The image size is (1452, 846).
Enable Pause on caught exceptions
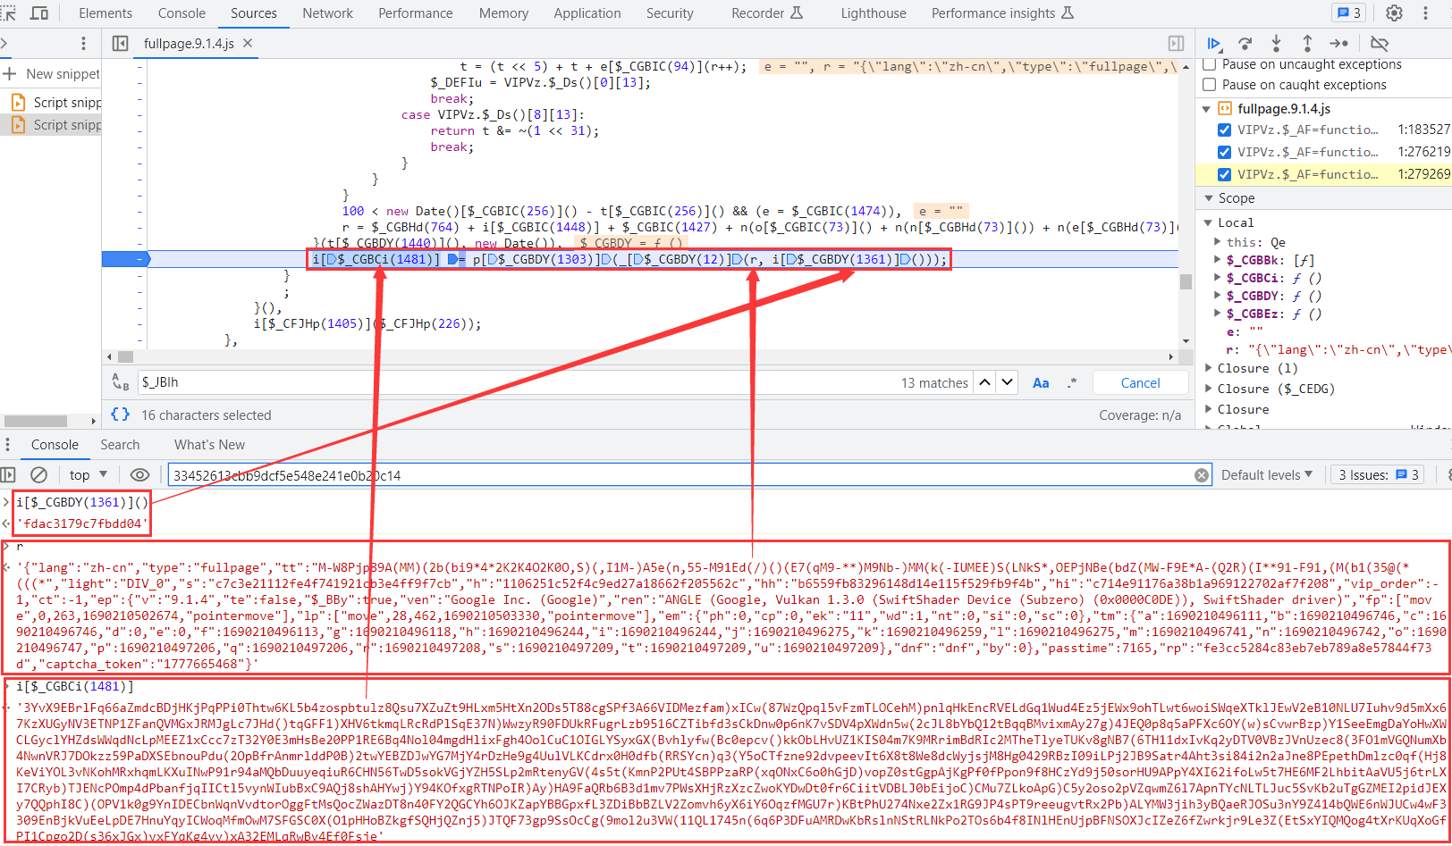1210,85
